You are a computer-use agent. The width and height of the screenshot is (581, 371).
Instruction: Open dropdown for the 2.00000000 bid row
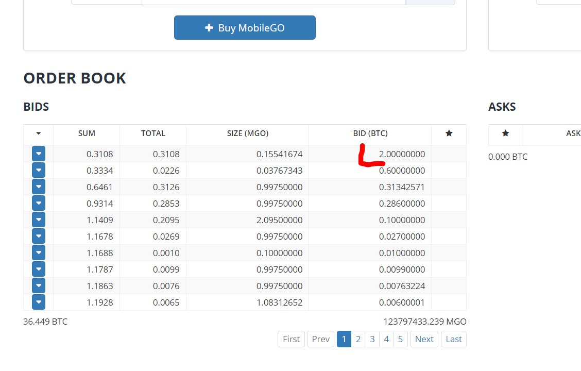39,154
